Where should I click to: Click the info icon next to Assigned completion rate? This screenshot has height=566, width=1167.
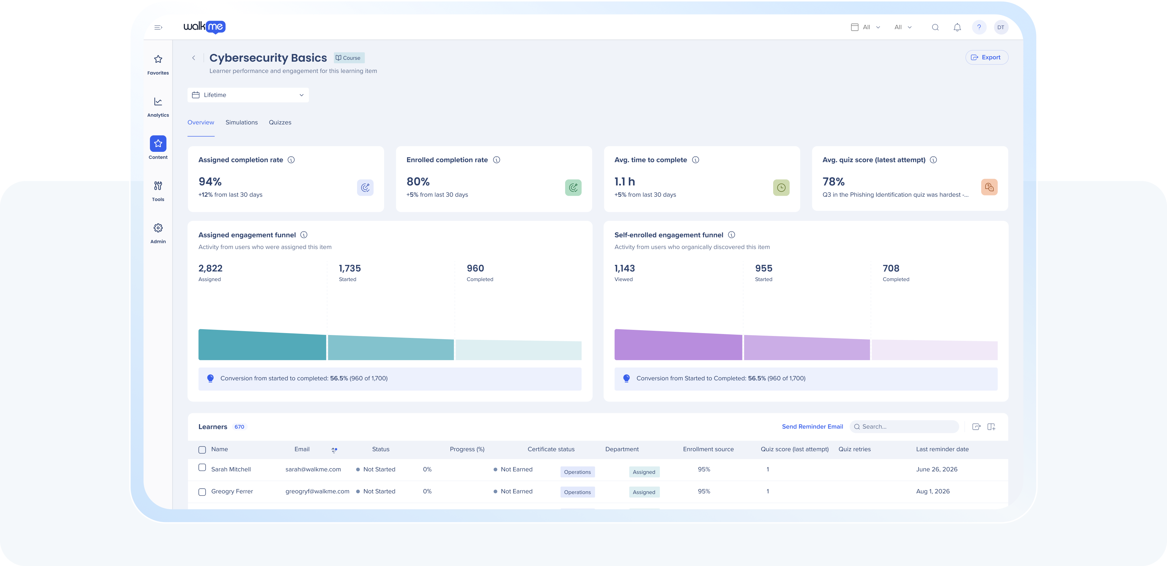click(291, 160)
